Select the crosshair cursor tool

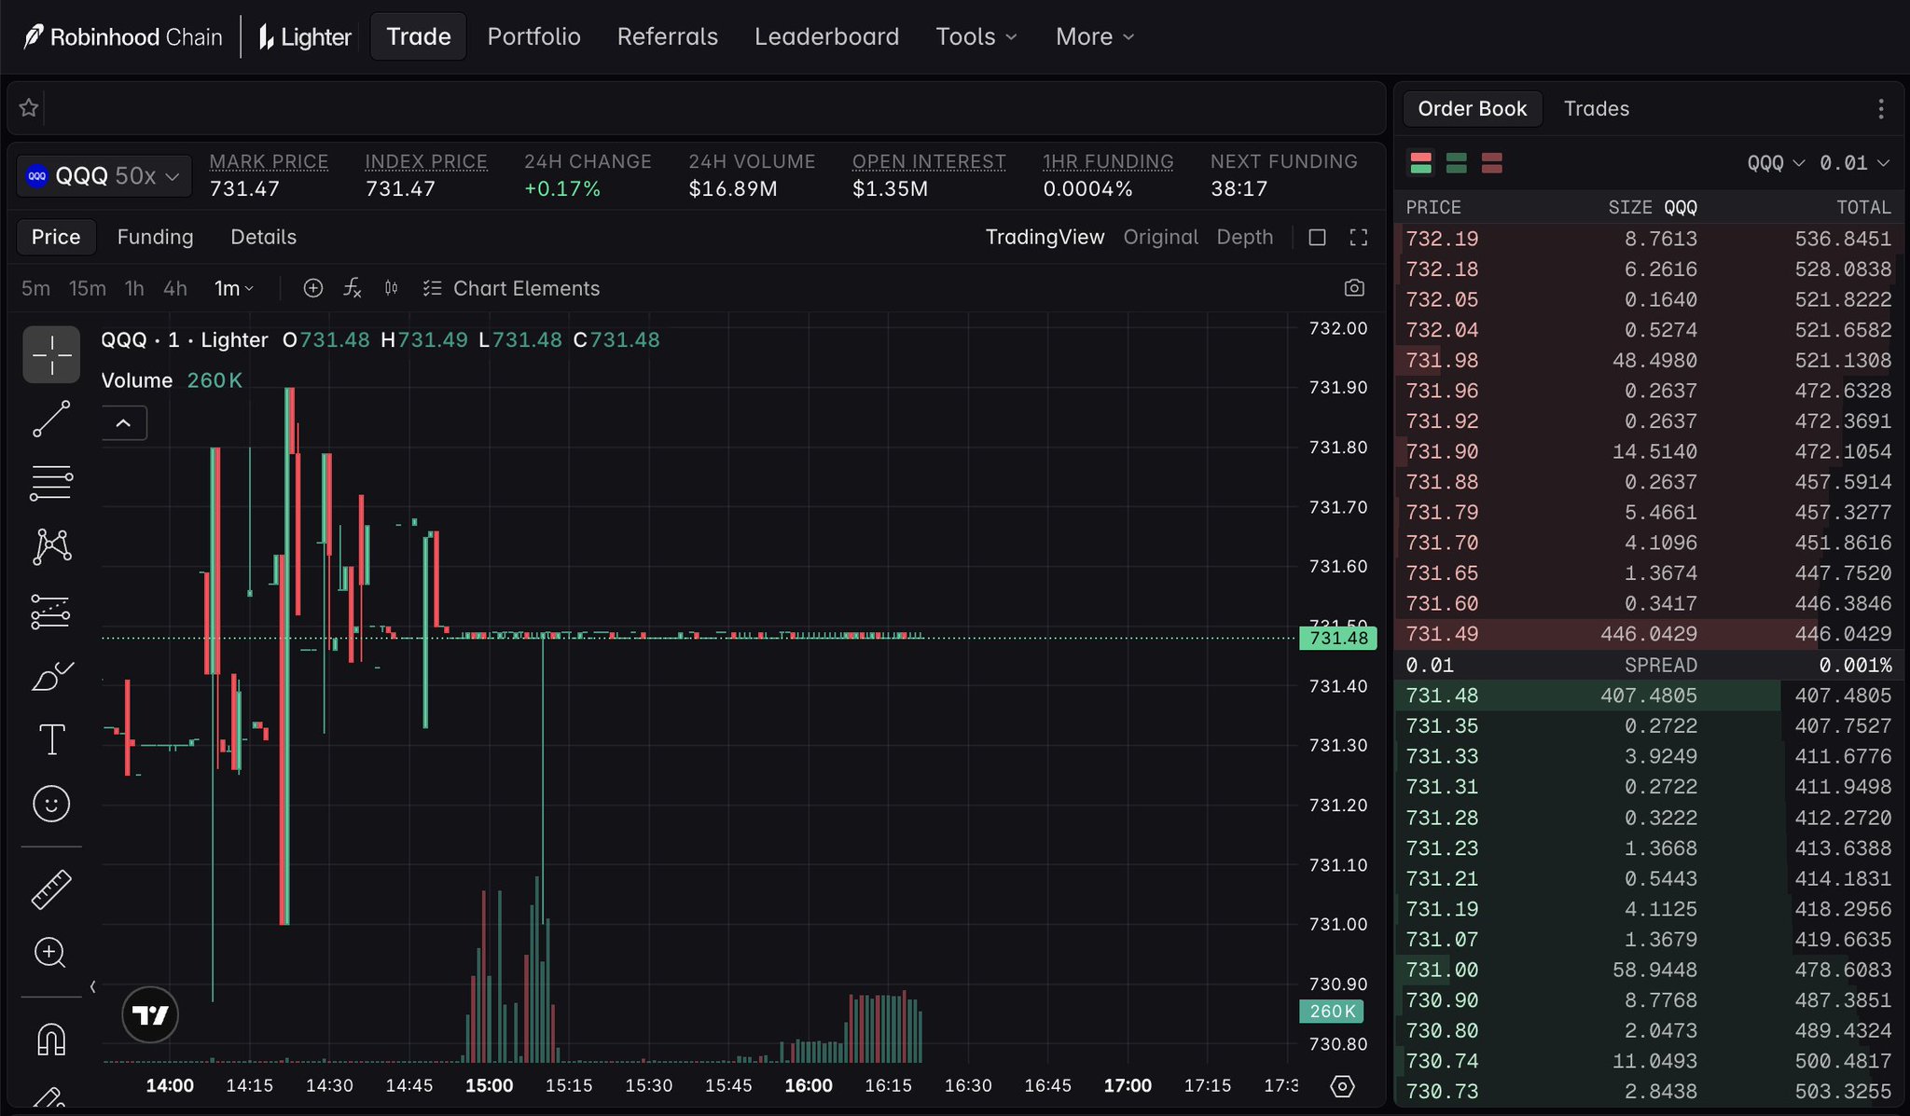[51, 355]
